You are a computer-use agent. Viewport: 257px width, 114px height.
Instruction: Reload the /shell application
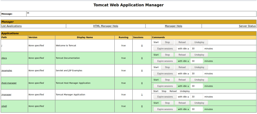pos(182,103)
